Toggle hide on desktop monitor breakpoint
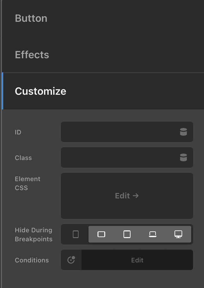 [178, 234]
